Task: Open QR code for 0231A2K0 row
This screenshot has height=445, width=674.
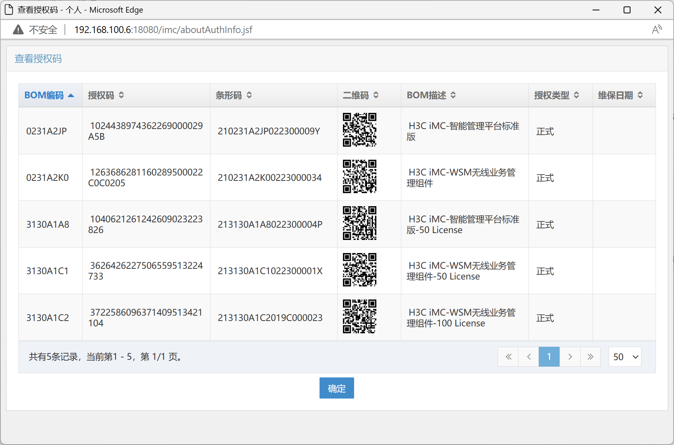Action: 359,176
